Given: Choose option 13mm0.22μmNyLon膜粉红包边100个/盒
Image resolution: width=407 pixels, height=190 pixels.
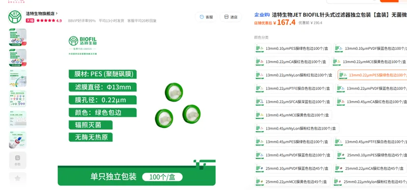Looking at the screenshot, I should tap(295, 75).
